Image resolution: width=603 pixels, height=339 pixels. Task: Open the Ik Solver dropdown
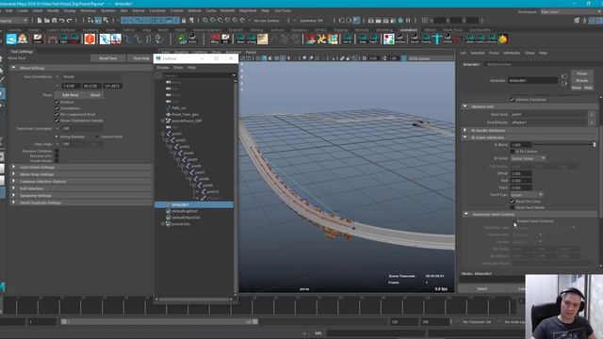(x=528, y=158)
